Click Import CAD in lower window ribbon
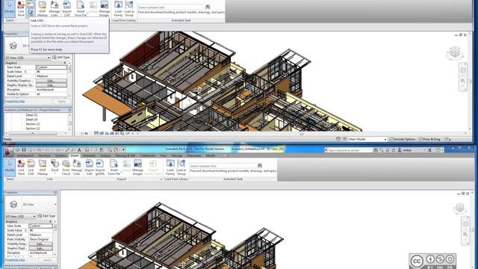Image resolution: width=478 pixels, height=269 pixels. (89, 167)
